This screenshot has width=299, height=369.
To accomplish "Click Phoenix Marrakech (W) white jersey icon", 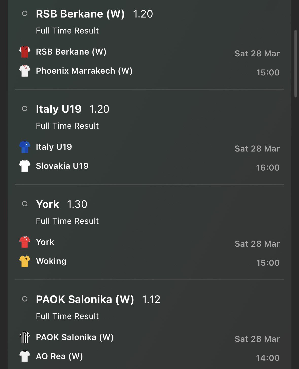I will point(25,71).
